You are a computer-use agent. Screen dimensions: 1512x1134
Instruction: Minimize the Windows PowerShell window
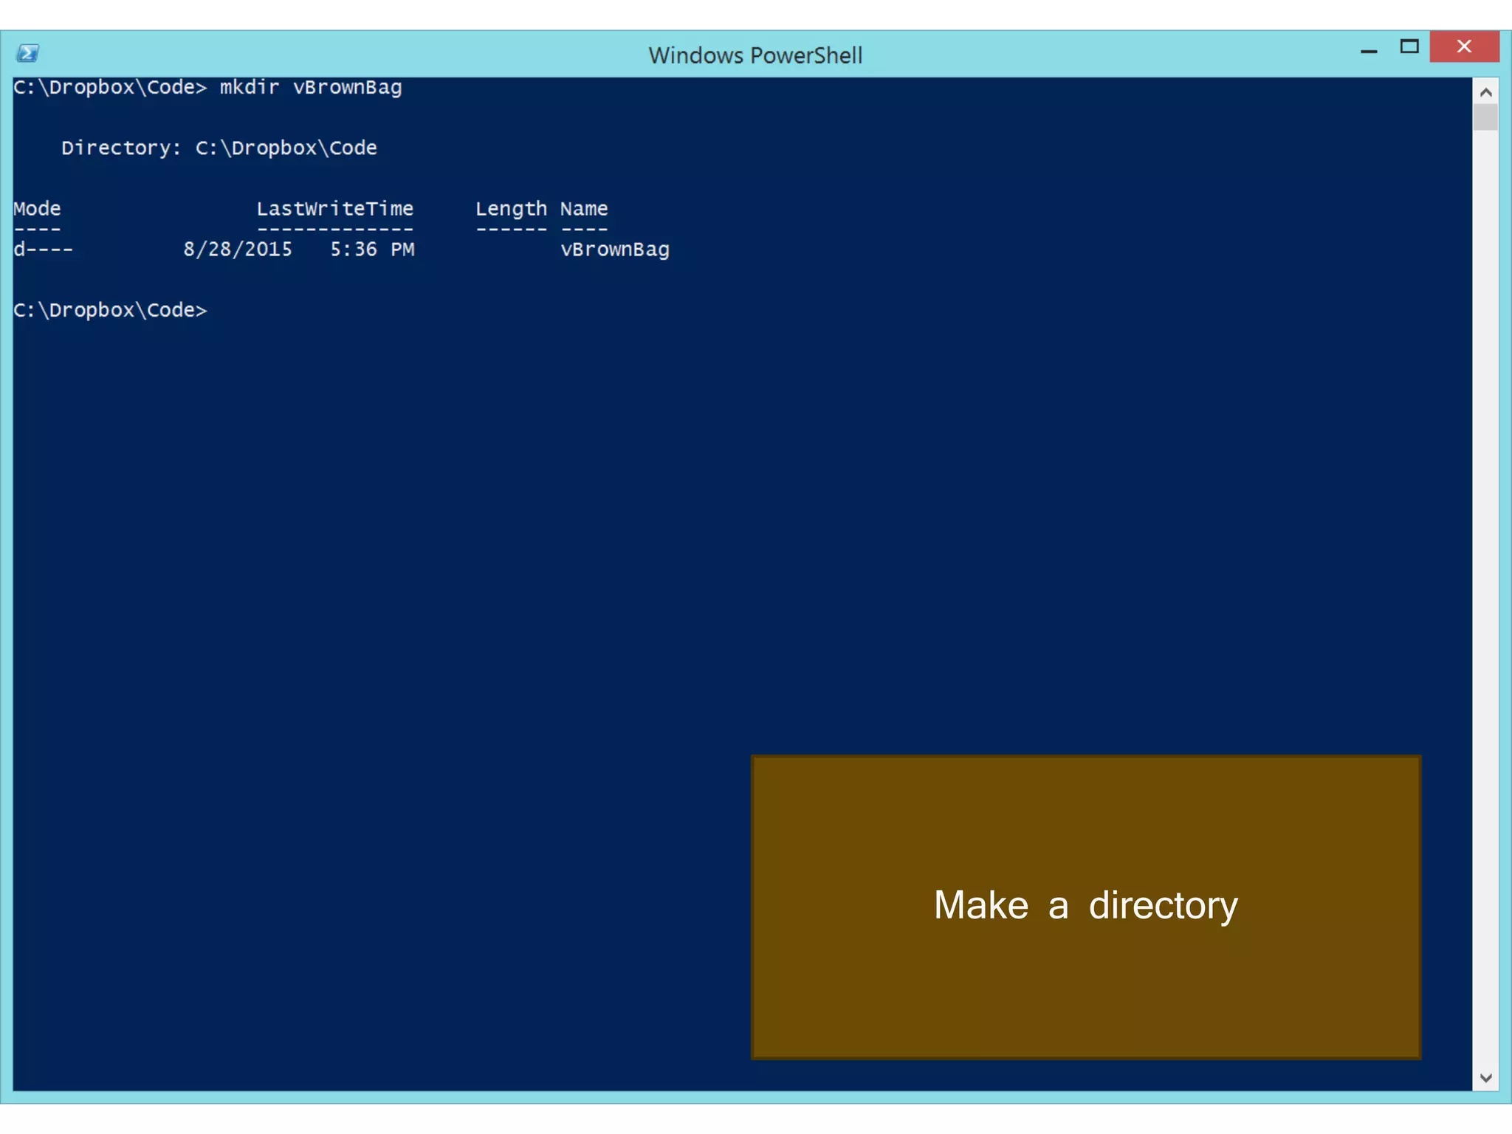coord(1369,49)
